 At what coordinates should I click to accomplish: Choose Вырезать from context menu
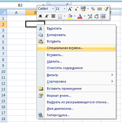[x=76, y=28]
